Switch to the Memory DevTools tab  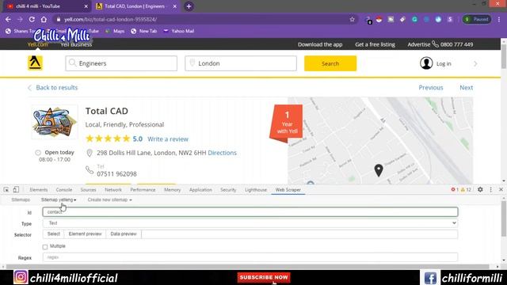(x=173, y=190)
